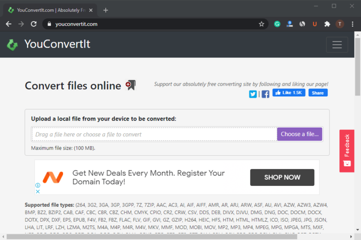View site security lock info
This screenshot has width=361, height=240.
(49, 24)
